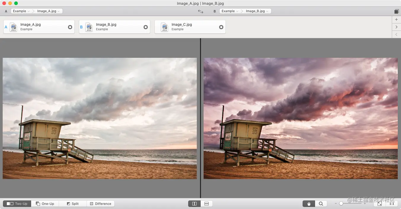Click the blue B label on Image_B.jpg card
Viewport: 401px width, 209px height.
tap(82, 27)
